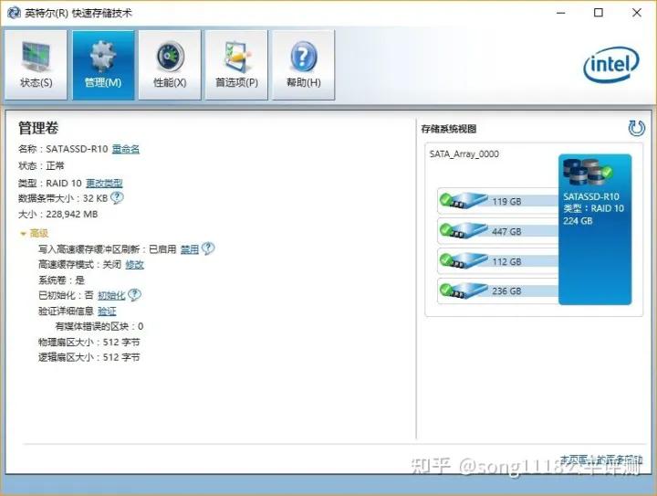Open the 帮助(H) help tab
657x496 pixels.
[x=303, y=65]
